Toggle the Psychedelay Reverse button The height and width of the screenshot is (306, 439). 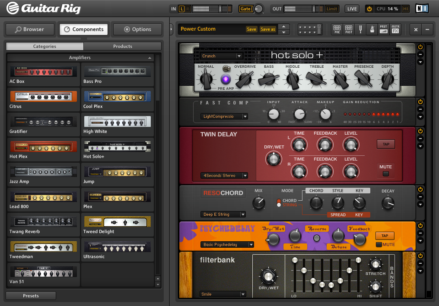click(317, 238)
